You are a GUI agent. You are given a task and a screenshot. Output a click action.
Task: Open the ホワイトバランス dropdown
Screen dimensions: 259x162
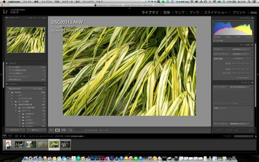coord(241,54)
